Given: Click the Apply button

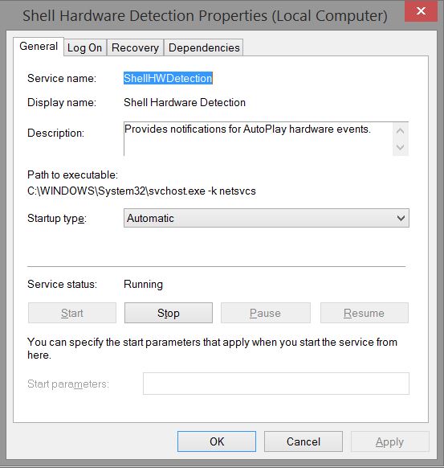Looking at the screenshot, I should point(389,441).
